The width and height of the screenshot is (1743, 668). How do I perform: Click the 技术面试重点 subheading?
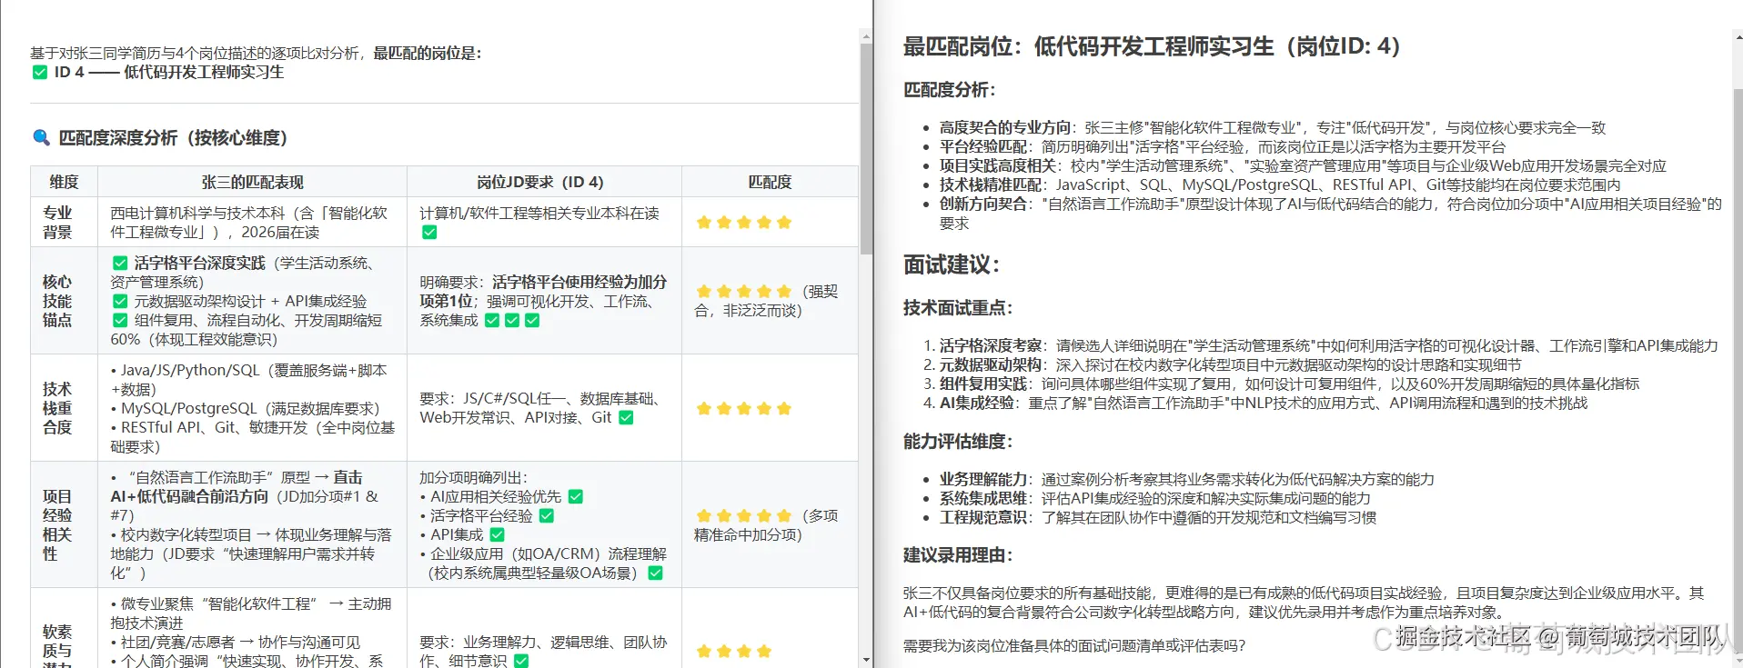(958, 307)
